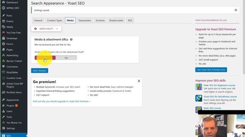The height and width of the screenshot is (137, 245).
Task: Open Yoast SEO for WordPress course link
Action: pyautogui.click(x=220, y=97)
